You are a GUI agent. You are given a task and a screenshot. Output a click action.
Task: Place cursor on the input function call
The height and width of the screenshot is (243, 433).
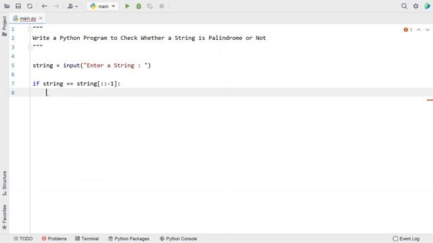(x=72, y=65)
